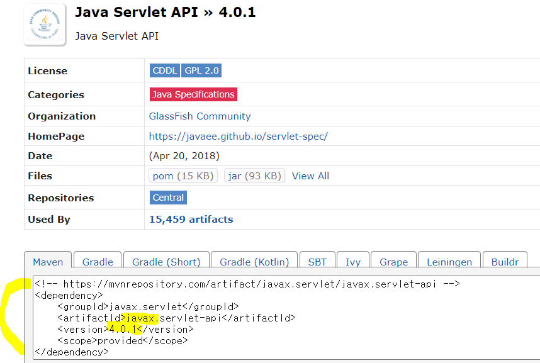This screenshot has width=540, height=363.
Task: Click the Java Specifications category tag
Action: pos(193,94)
